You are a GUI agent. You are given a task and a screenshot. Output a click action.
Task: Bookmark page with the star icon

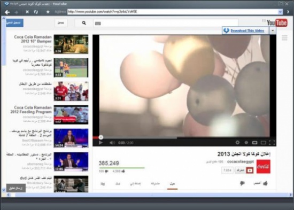coord(48,12)
